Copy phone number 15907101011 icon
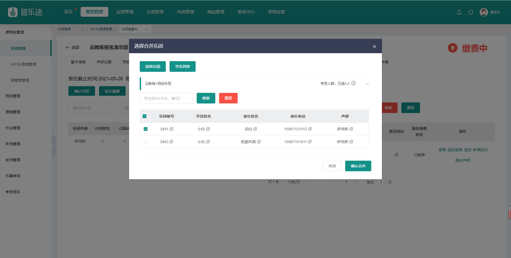 coord(310,142)
